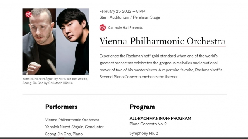
Task: Select Vienna Philharmonic Orchestra in performers list
Action: 72,120
